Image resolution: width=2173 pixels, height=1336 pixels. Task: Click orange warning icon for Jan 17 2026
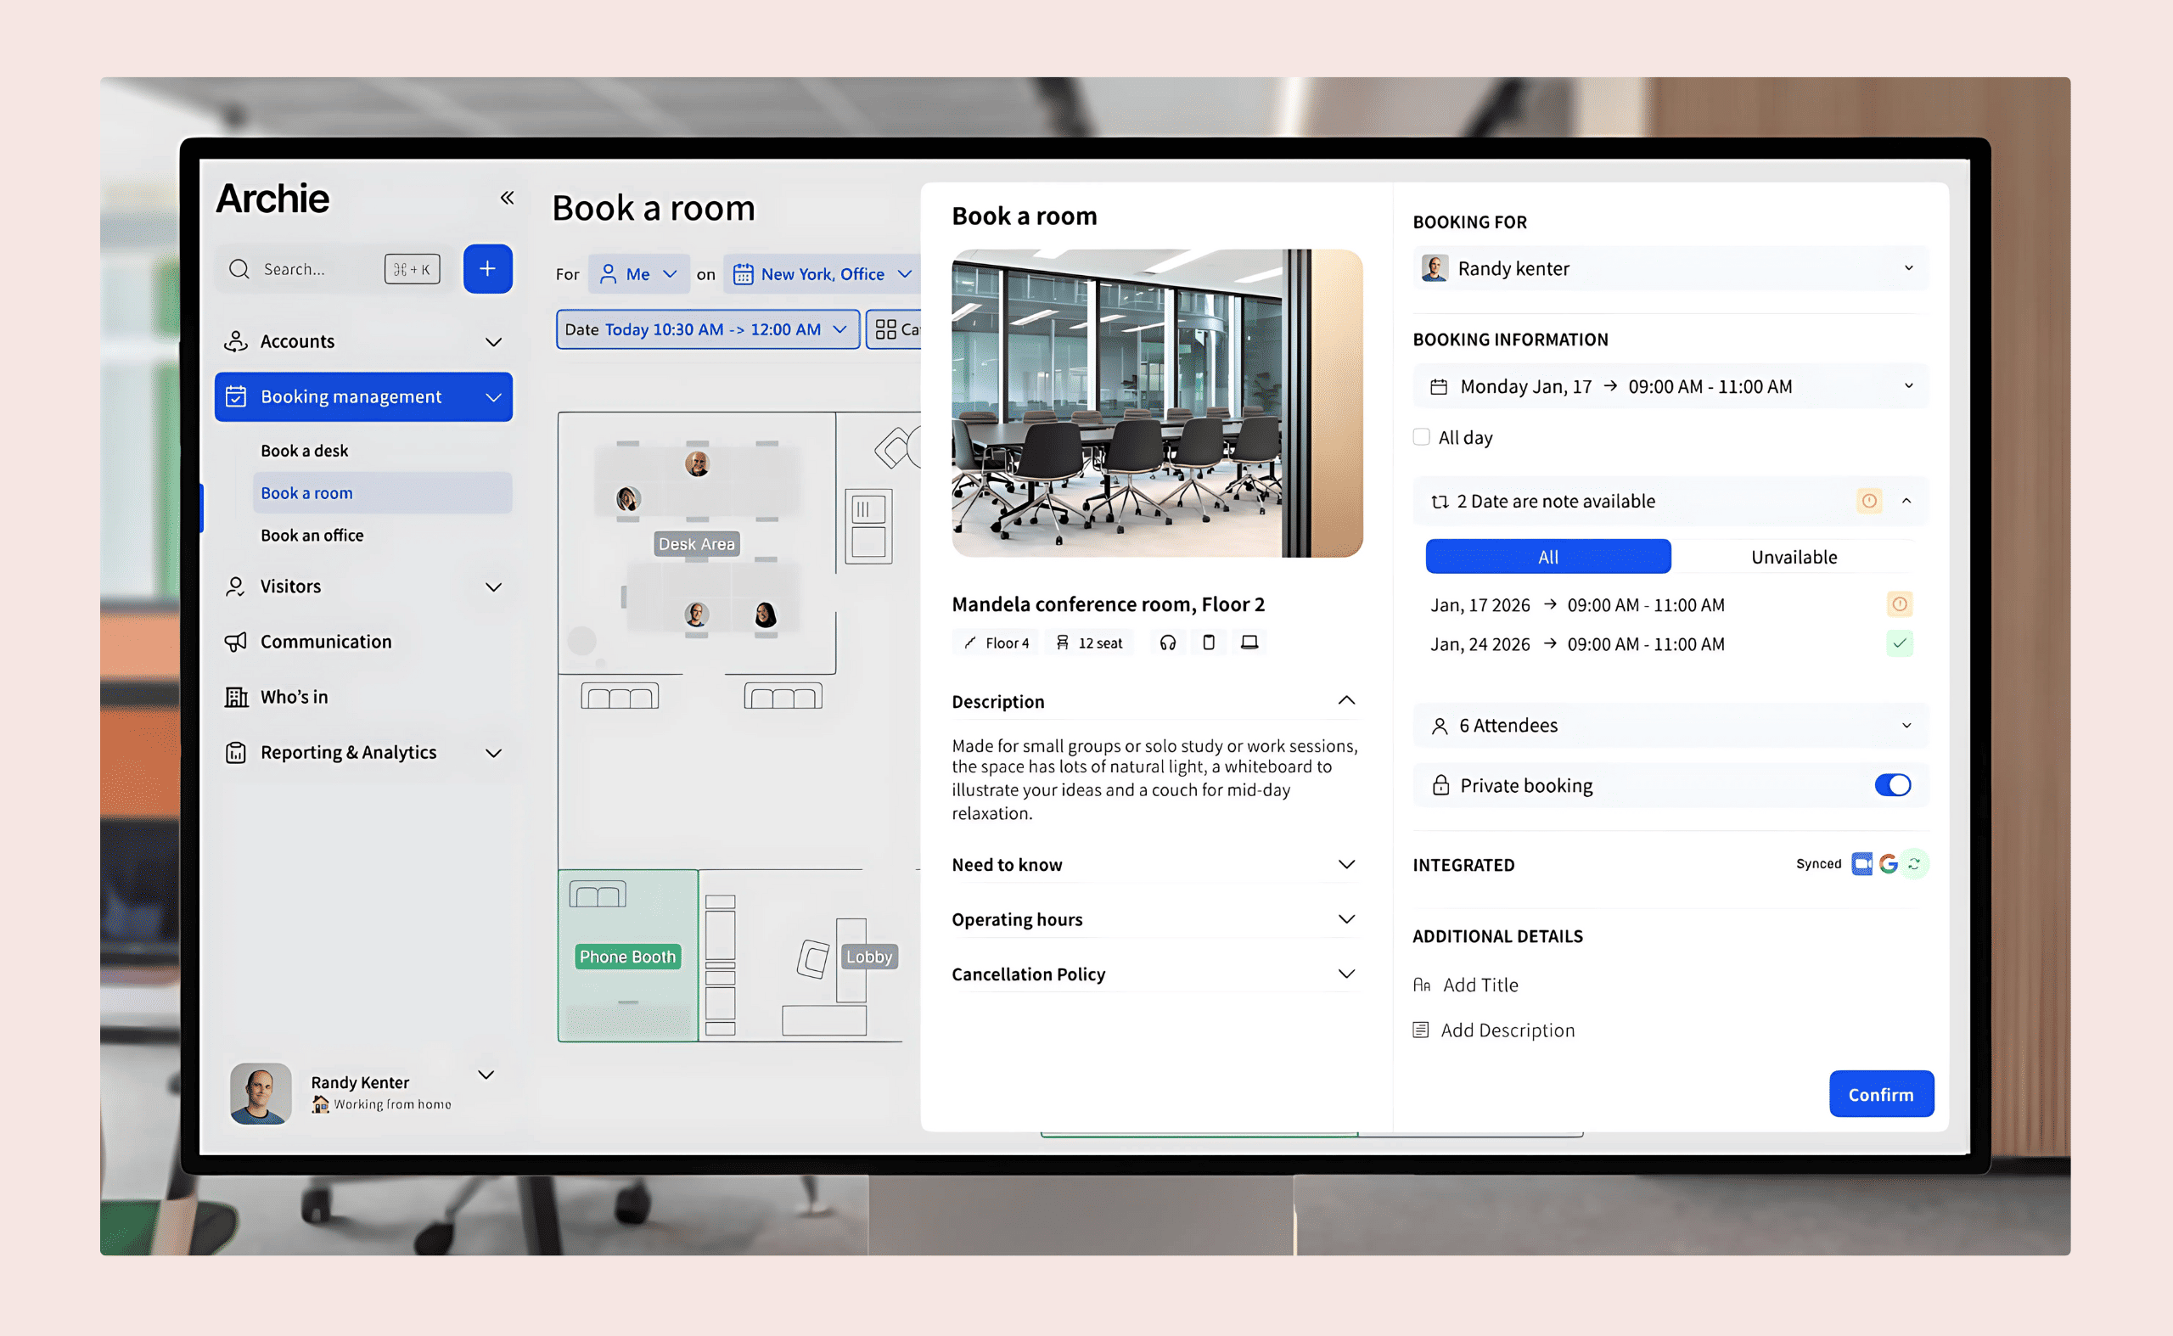tap(1899, 604)
